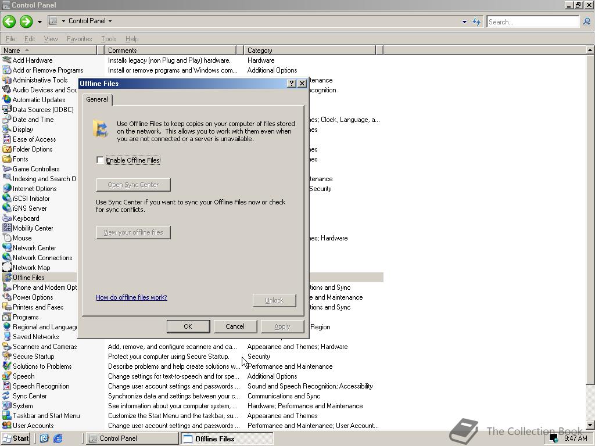Click the Speech Recognition icon
The height and width of the screenshot is (446, 595).
7,386
